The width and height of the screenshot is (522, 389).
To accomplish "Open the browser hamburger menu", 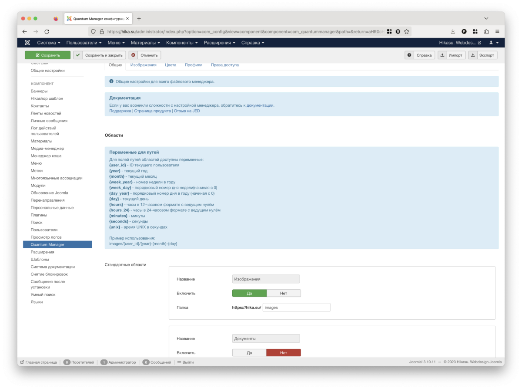I will pyautogui.click(x=497, y=31).
